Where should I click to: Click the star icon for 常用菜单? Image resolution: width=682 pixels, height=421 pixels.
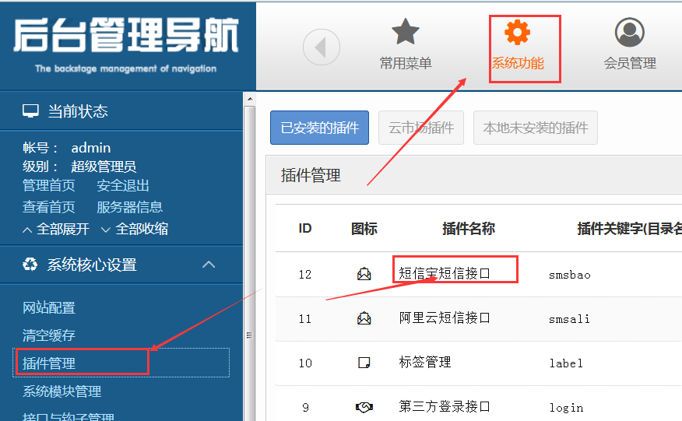point(405,33)
